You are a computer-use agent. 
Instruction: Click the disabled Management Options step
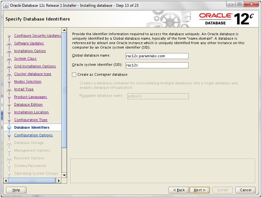click(32, 150)
